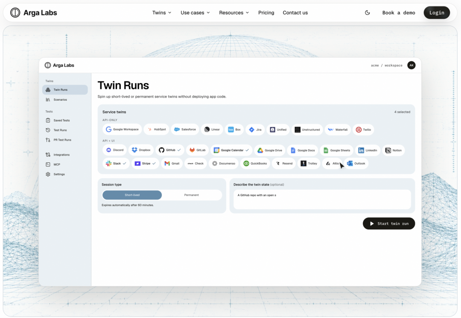Expand the Twins navigation dropdown
The height and width of the screenshot is (318, 461).
pyautogui.click(x=162, y=13)
